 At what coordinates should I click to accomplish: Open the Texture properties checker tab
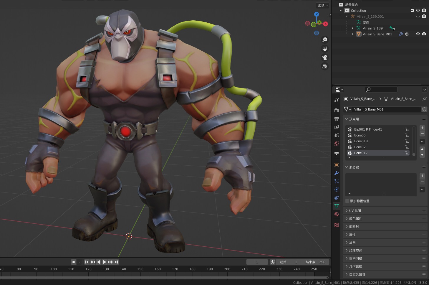[x=337, y=225]
